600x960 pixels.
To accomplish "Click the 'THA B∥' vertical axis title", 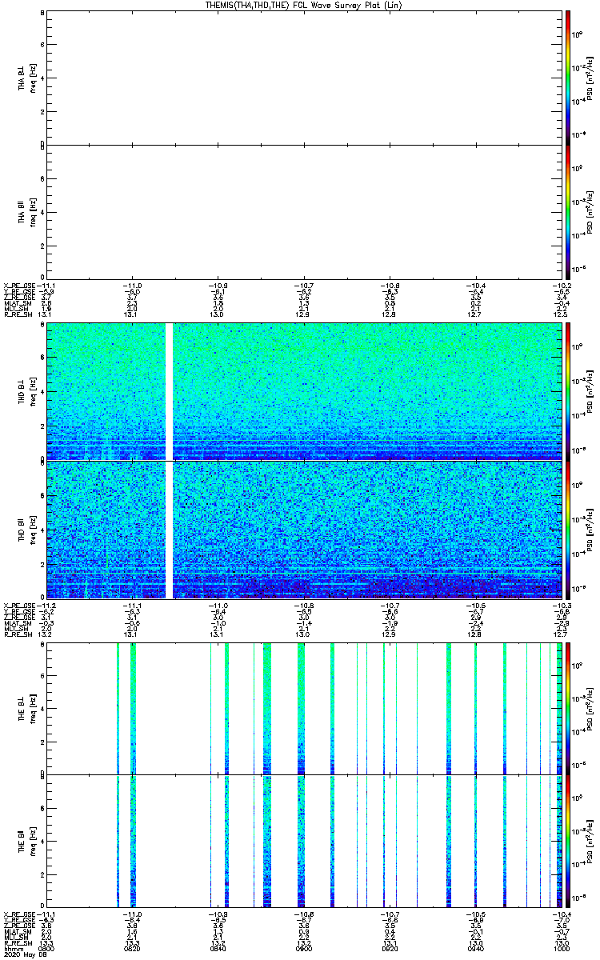I will (22, 211).
